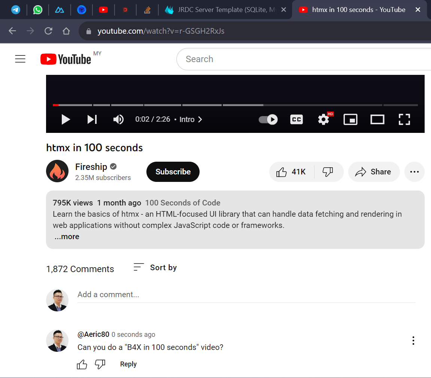Open the Stack Overflow pinned tab

pos(147,10)
